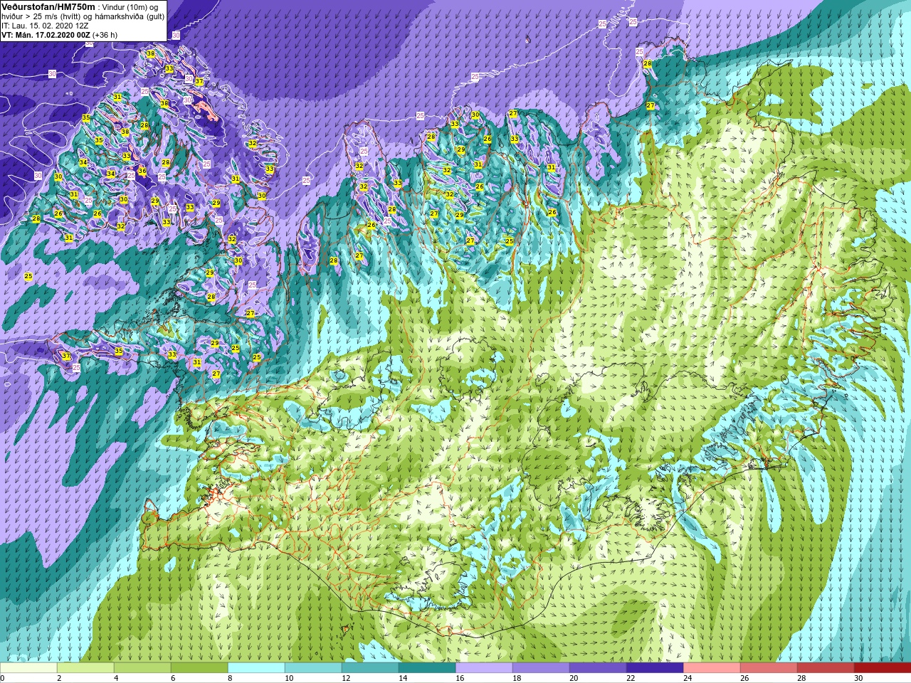Click the 16–18 m/s lavender legend swatch
This screenshot has width=911, height=683.
(484, 668)
